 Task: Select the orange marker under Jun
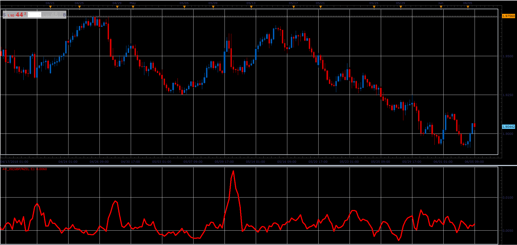pyautogui.click(x=441, y=7)
